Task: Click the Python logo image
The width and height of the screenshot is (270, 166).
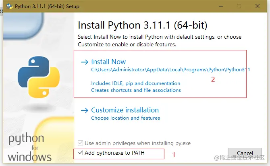Action: pyautogui.click(x=39, y=77)
